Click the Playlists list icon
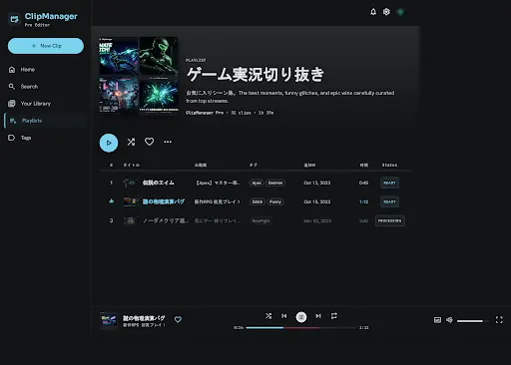Viewport: 511px width, 365px height. (13, 121)
